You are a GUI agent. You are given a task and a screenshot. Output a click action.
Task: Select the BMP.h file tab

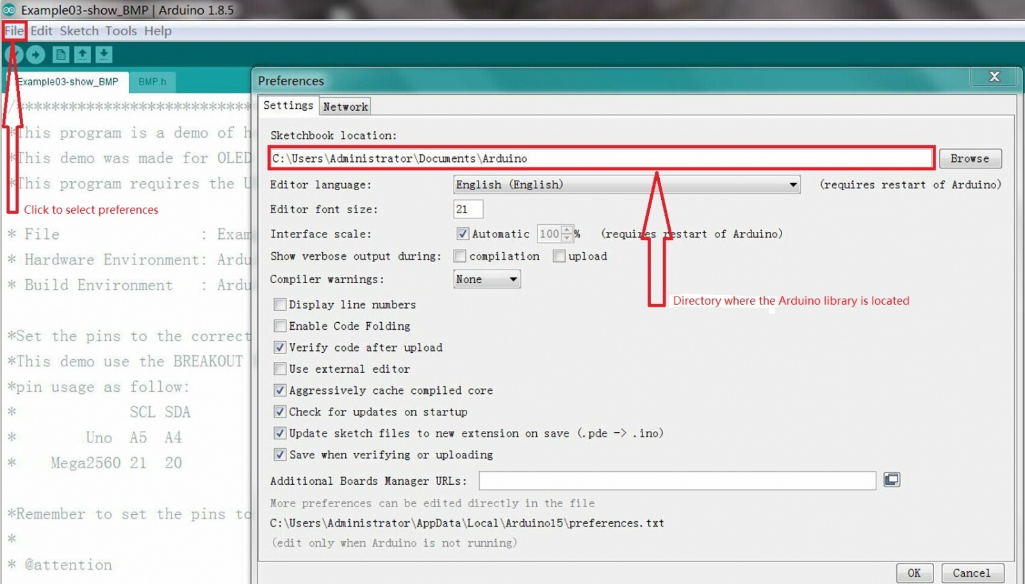(x=152, y=82)
